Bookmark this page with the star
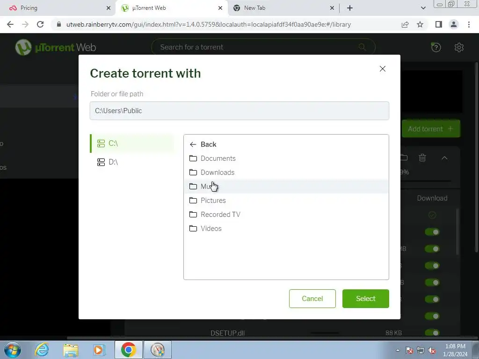 click(420, 24)
